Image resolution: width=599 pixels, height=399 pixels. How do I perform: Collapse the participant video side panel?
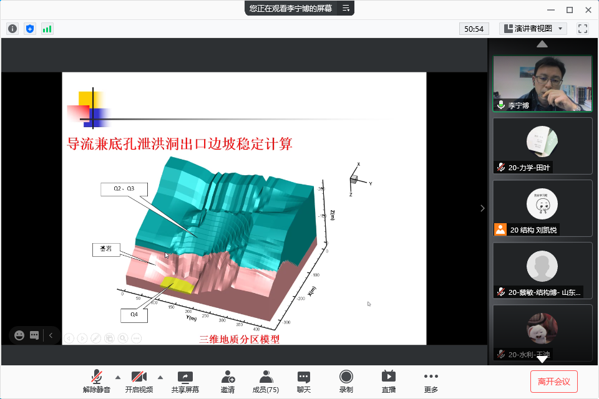(482, 208)
